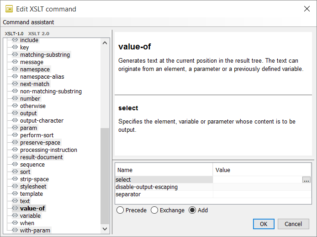Image resolution: width=317 pixels, height=237 pixels.
Task: Switch to the XSLT 2.0 tab
Action: click(x=39, y=33)
